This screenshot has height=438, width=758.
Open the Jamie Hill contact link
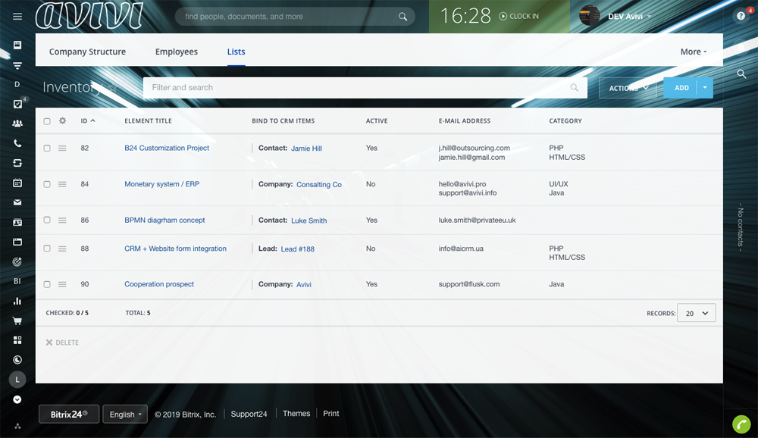pyautogui.click(x=306, y=149)
